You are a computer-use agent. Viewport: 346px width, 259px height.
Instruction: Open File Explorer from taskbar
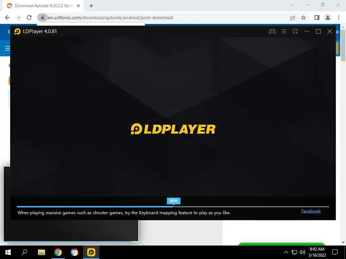(x=41, y=252)
